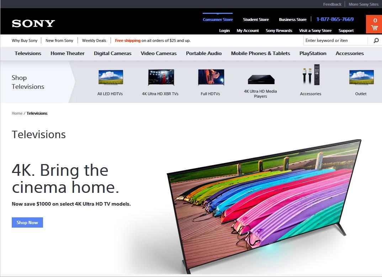
Task: Open the Televisions menu
Action: click(x=28, y=53)
